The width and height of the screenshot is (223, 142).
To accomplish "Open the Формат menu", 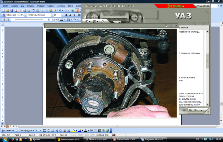I will pos(41,6).
